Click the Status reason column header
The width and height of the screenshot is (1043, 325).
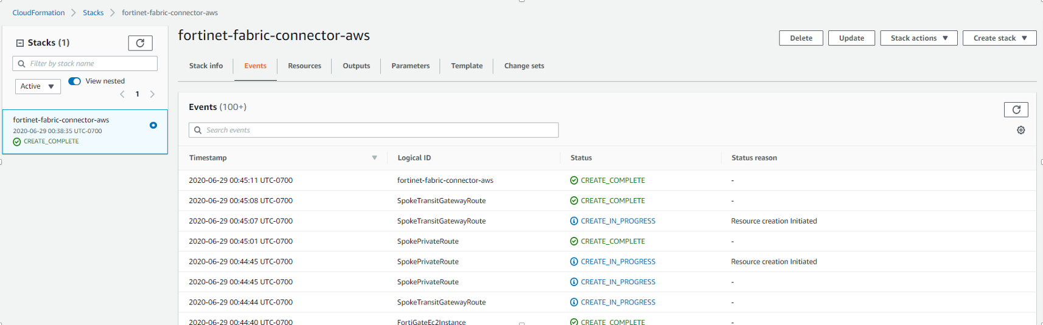[x=754, y=158]
